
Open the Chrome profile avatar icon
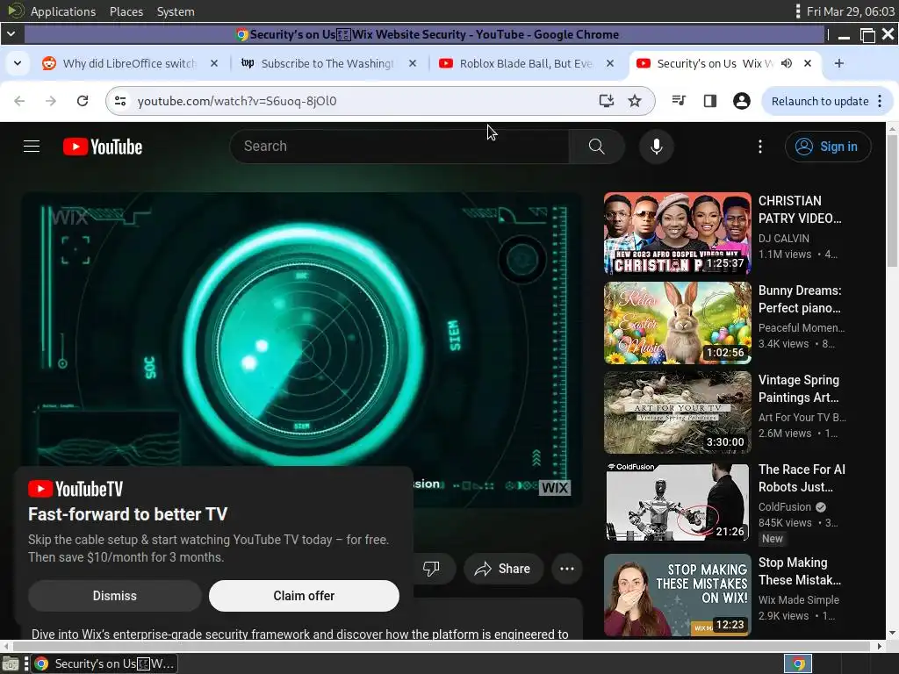click(741, 101)
